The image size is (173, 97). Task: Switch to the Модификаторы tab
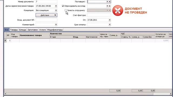tap(55, 30)
